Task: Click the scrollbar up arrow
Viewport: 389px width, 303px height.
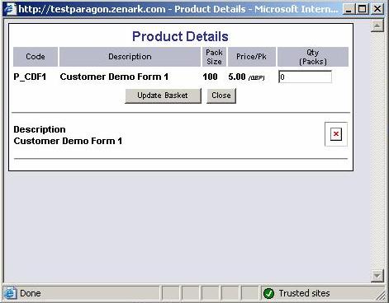Action: coord(377,26)
